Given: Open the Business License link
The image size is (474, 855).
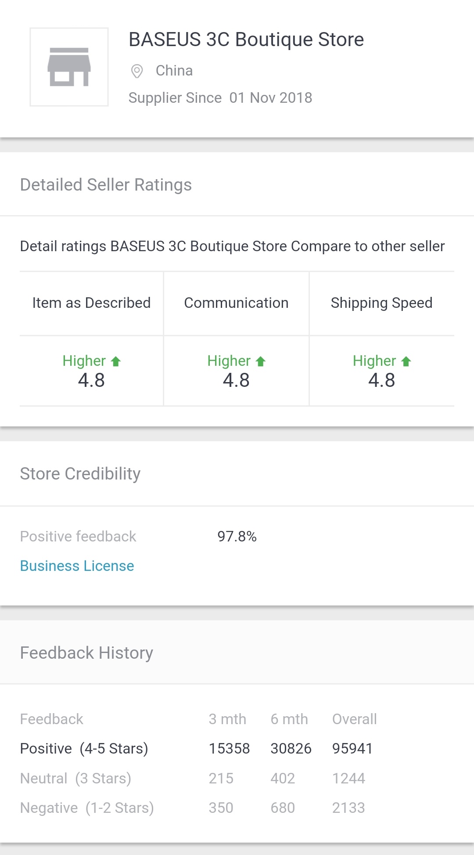Looking at the screenshot, I should [77, 566].
